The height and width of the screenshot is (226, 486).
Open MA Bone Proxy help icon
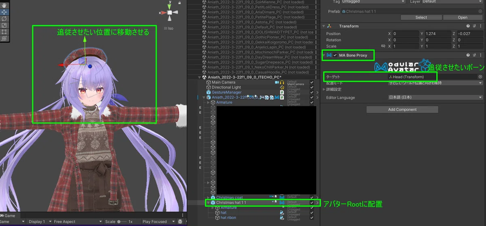(468, 55)
